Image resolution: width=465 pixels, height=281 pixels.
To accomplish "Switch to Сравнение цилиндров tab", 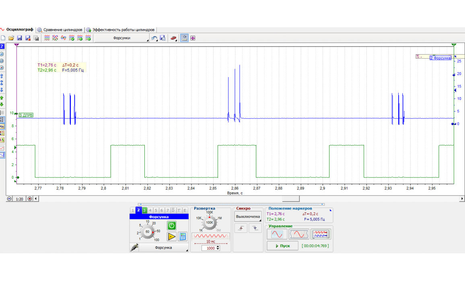I will pyautogui.click(x=62, y=30).
